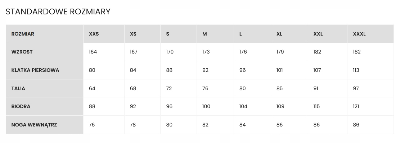Viewport: 400px width, 143px height.
Task: Click chest value 107 for XXL
Action: pos(317,70)
